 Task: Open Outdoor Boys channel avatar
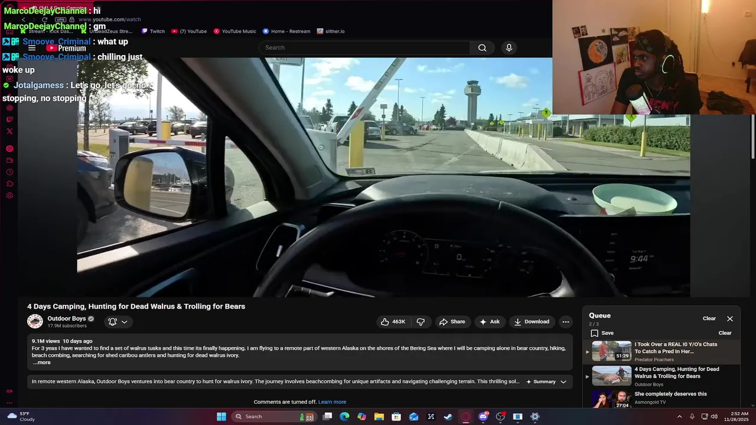pos(35,322)
